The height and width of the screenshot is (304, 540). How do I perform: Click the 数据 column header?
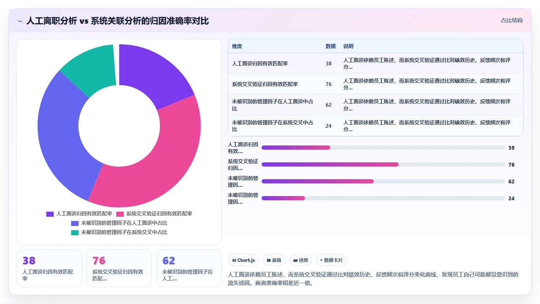[331, 46]
